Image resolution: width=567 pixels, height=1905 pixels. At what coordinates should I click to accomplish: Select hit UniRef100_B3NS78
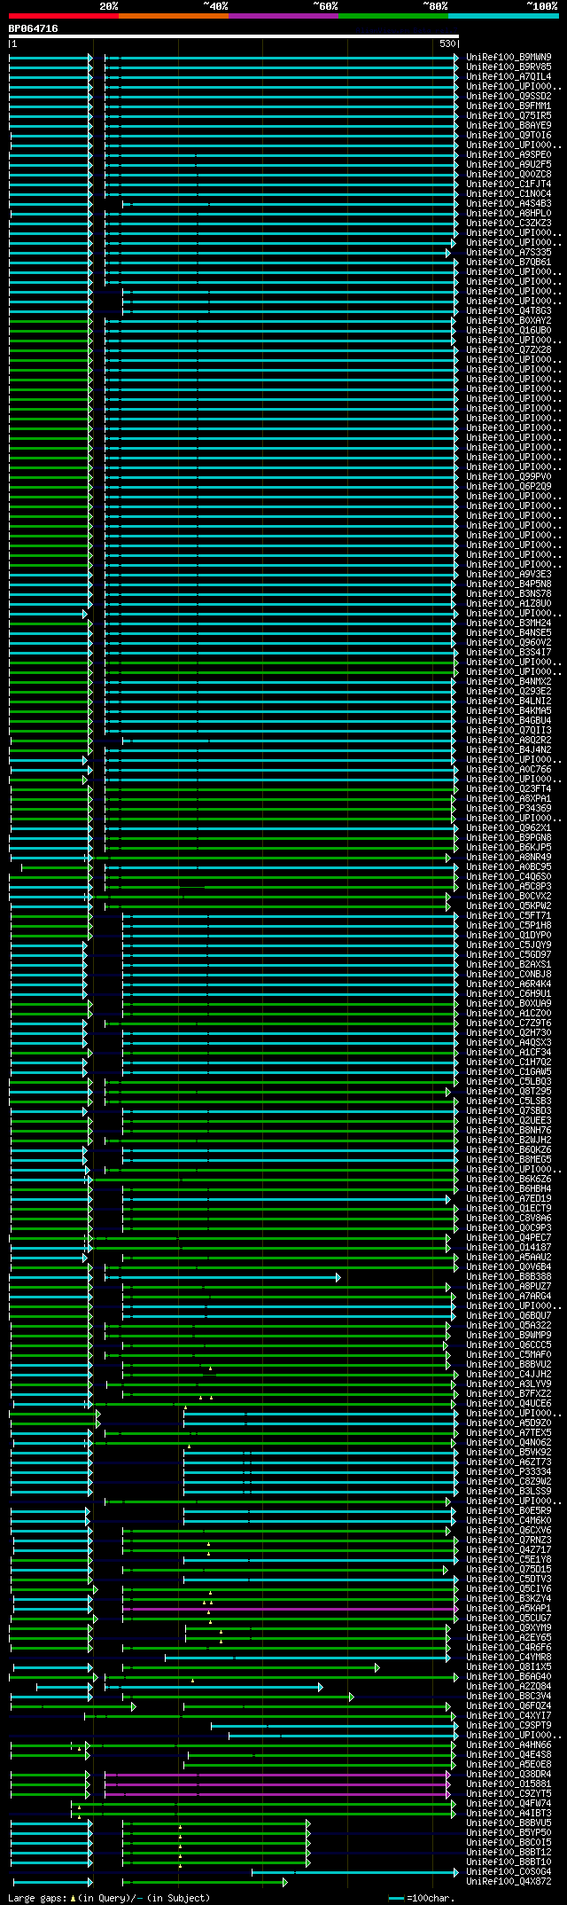[x=509, y=593]
